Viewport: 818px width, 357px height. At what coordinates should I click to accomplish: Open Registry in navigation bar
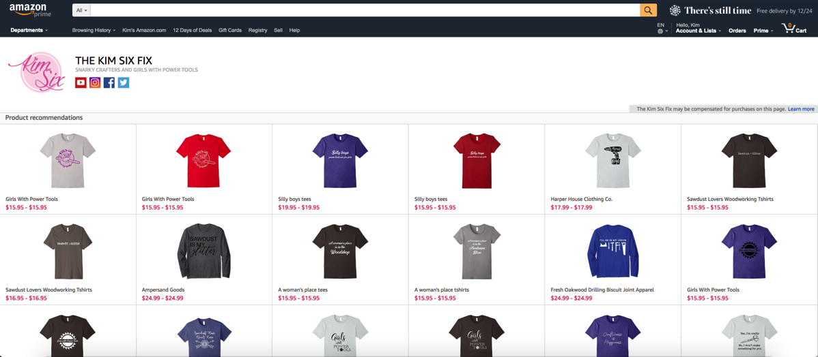pos(257,30)
